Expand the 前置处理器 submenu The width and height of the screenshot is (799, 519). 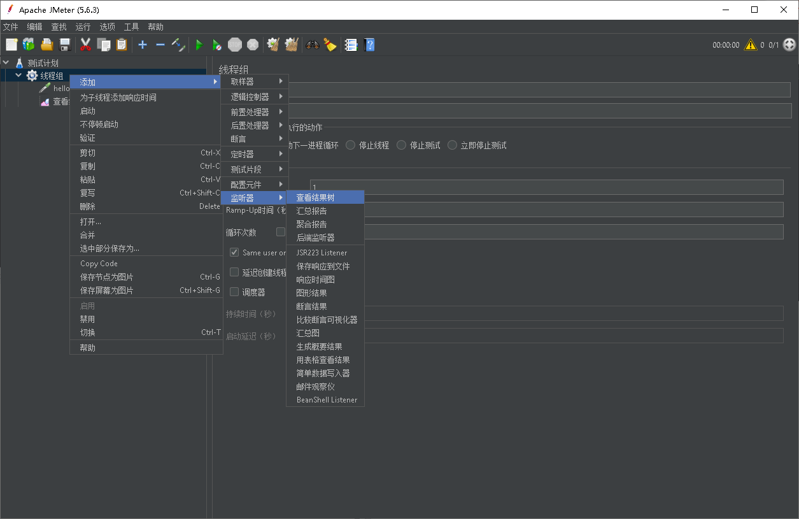pyautogui.click(x=255, y=112)
